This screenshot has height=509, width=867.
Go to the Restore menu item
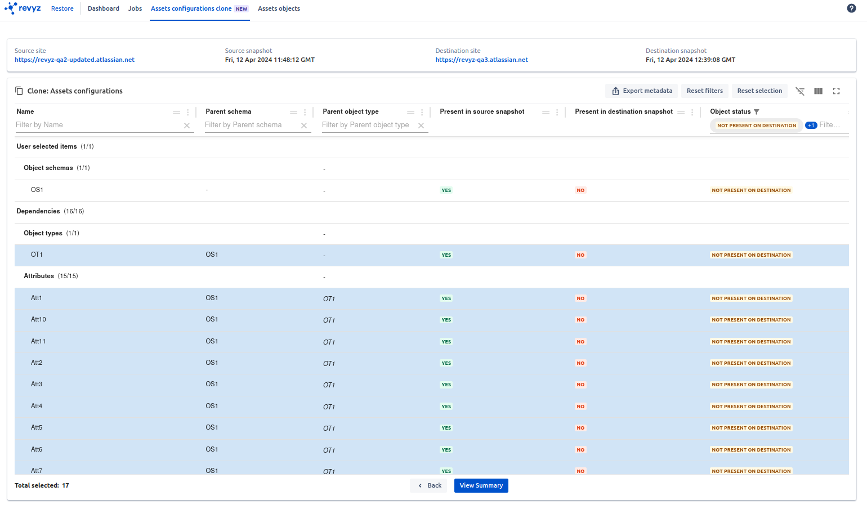coord(62,8)
